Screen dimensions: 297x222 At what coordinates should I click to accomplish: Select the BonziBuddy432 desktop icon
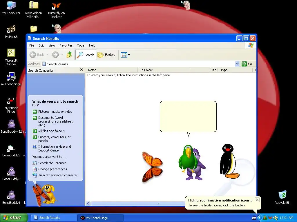pos(11,126)
